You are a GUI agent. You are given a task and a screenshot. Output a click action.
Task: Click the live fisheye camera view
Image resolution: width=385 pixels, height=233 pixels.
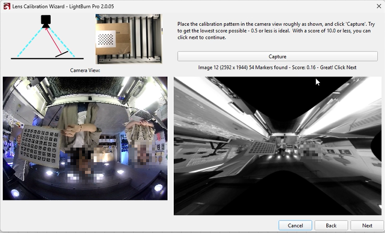85,138
